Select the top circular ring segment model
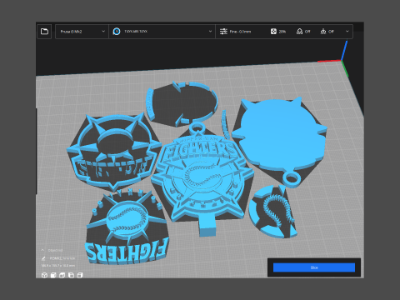 (x=182, y=104)
